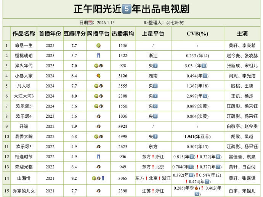Click the blue jeans icon in 山海情 row
The width and height of the screenshot is (263, 197).
[103, 178]
